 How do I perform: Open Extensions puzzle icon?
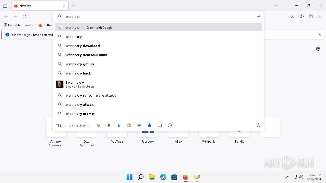click(311, 17)
